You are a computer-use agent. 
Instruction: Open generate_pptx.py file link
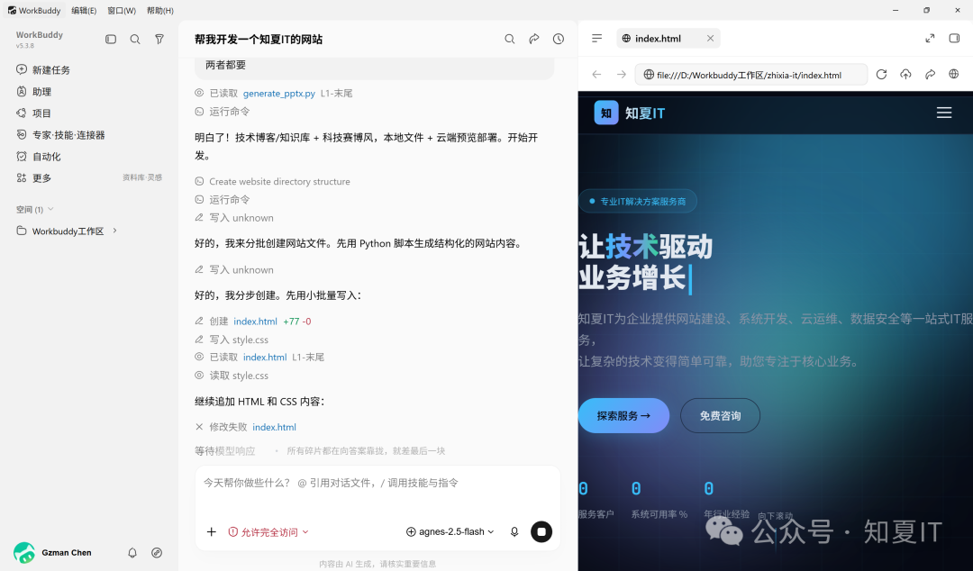(x=279, y=93)
